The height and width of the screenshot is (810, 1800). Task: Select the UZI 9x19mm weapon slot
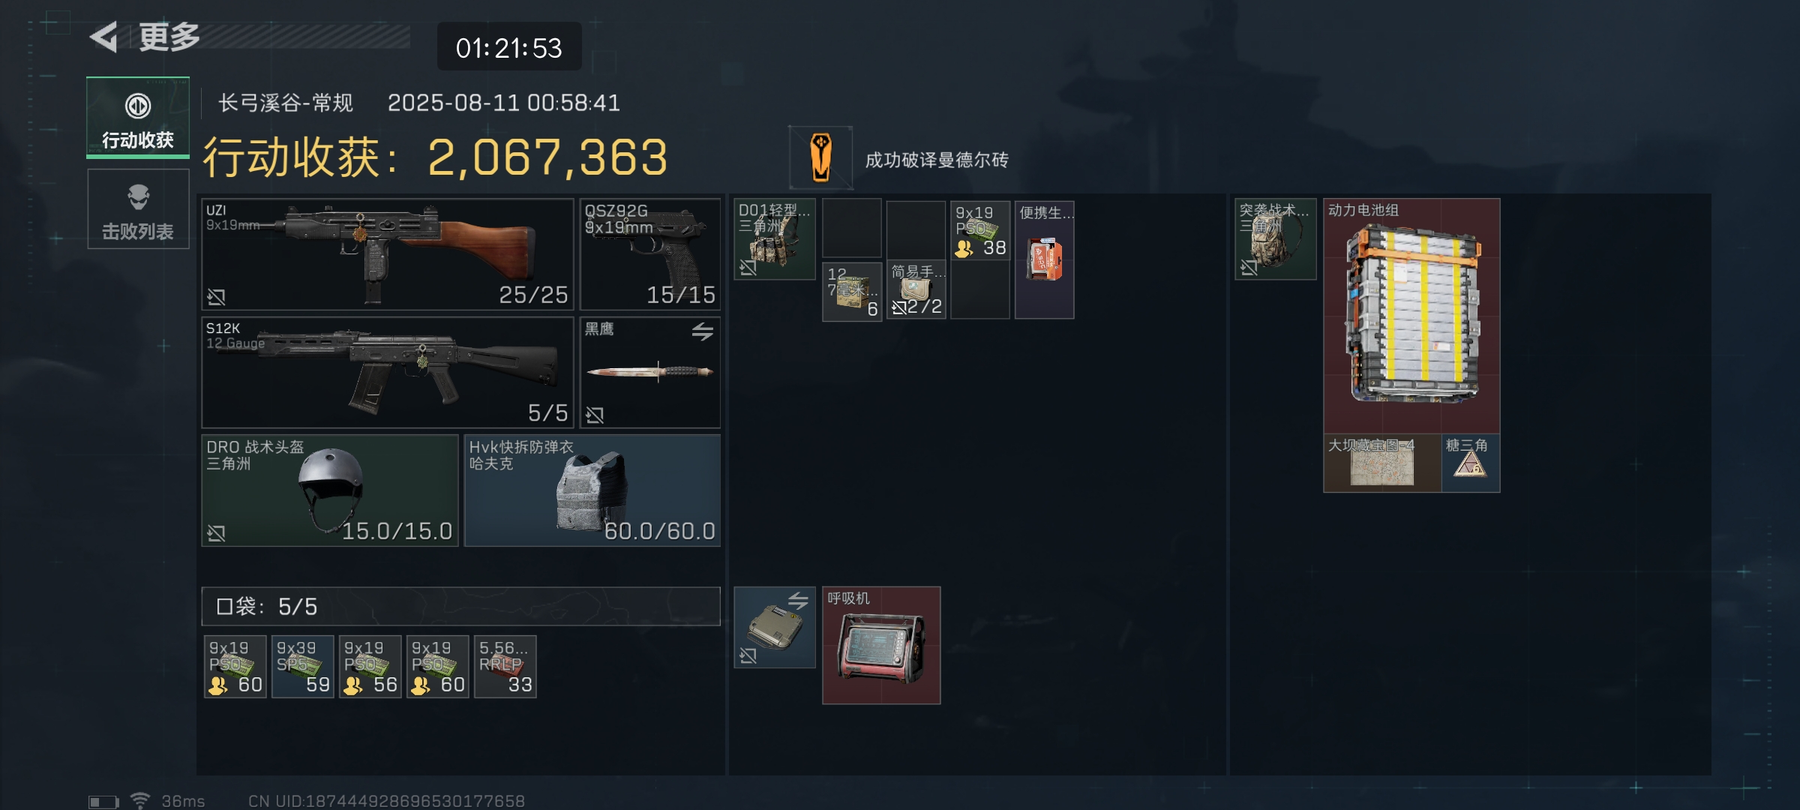[388, 254]
